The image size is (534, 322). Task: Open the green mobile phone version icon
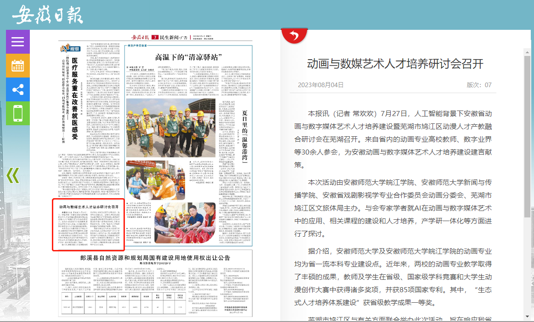[18, 113]
